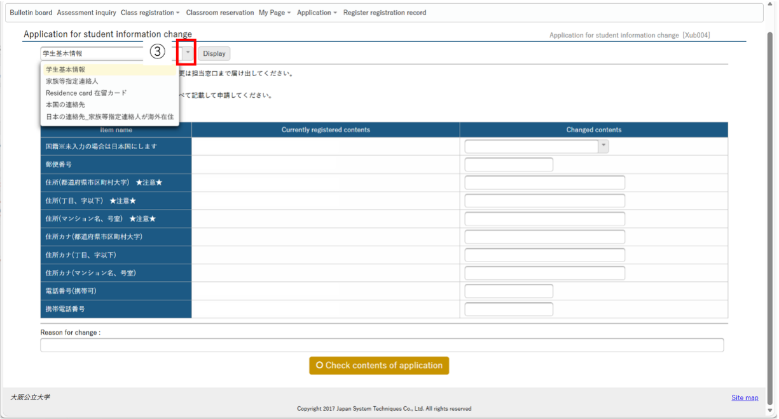Click the Reason for change field
The image size is (779, 419).
382,345
